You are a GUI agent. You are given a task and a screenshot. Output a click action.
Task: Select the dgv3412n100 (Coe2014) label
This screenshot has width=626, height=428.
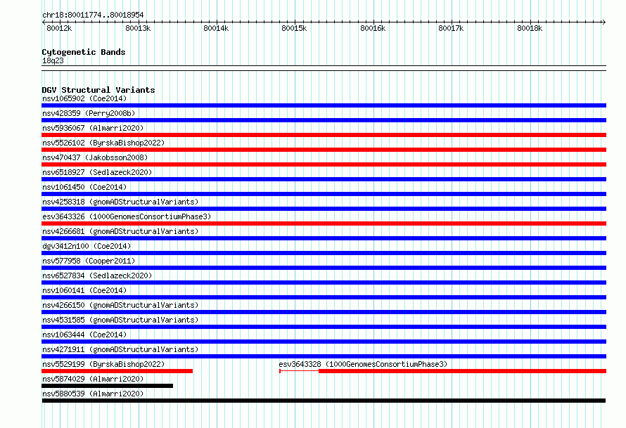coord(87,246)
